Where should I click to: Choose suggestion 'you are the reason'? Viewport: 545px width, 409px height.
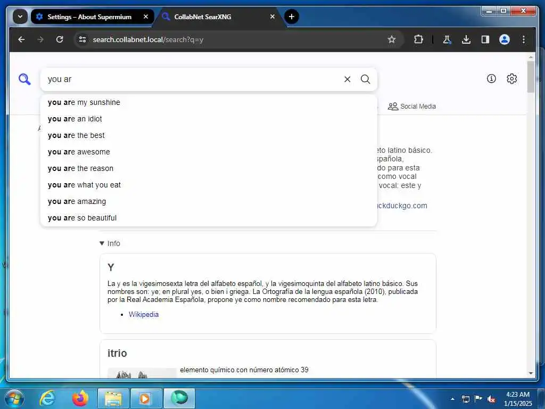pyautogui.click(x=209, y=168)
